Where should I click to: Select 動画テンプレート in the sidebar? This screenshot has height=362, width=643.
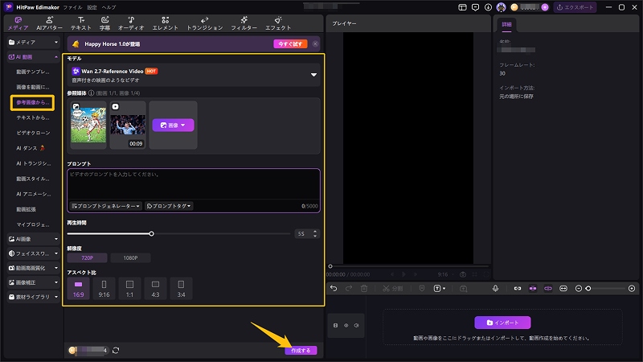coord(33,72)
